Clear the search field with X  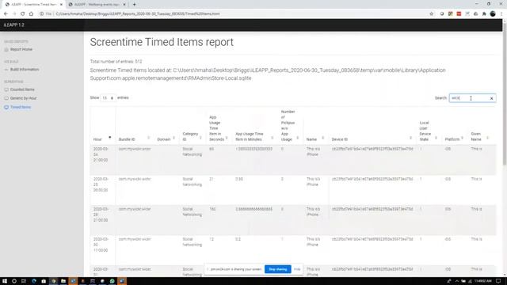point(491,98)
